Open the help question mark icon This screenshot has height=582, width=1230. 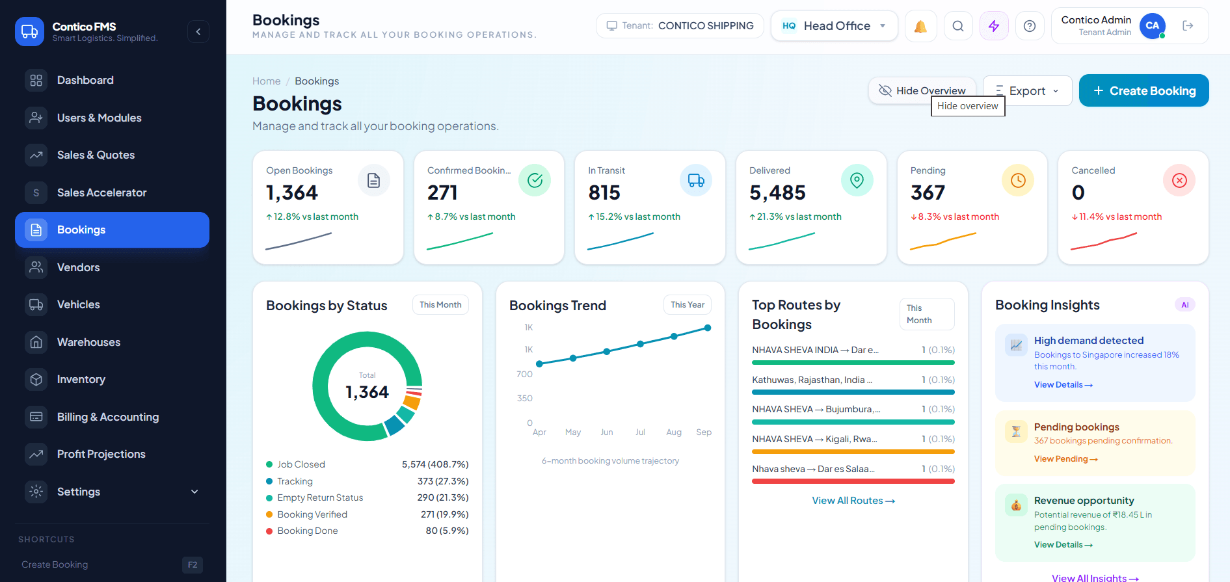[x=1030, y=26]
